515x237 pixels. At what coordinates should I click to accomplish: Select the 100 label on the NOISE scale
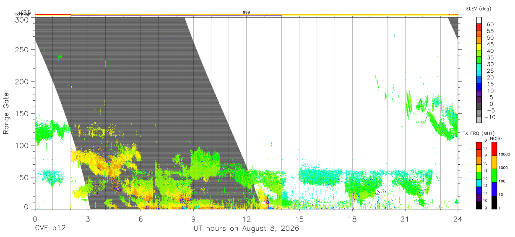click(x=502, y=181)
